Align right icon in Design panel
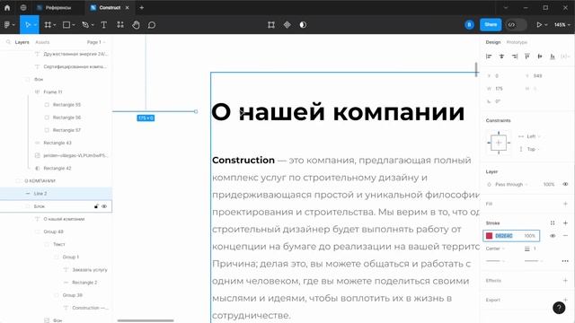The image size is (575, 323). pyautogui.click(x=515, y=57)
